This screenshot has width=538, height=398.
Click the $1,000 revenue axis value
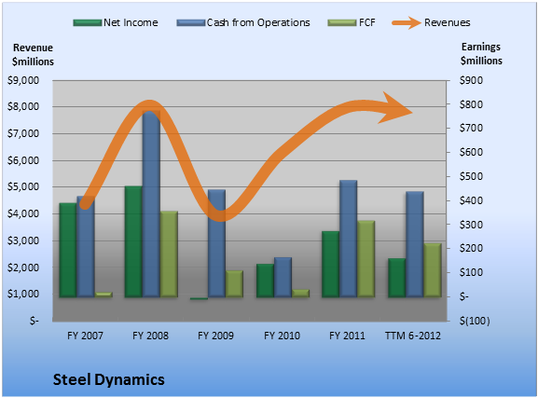click(23, 294)
